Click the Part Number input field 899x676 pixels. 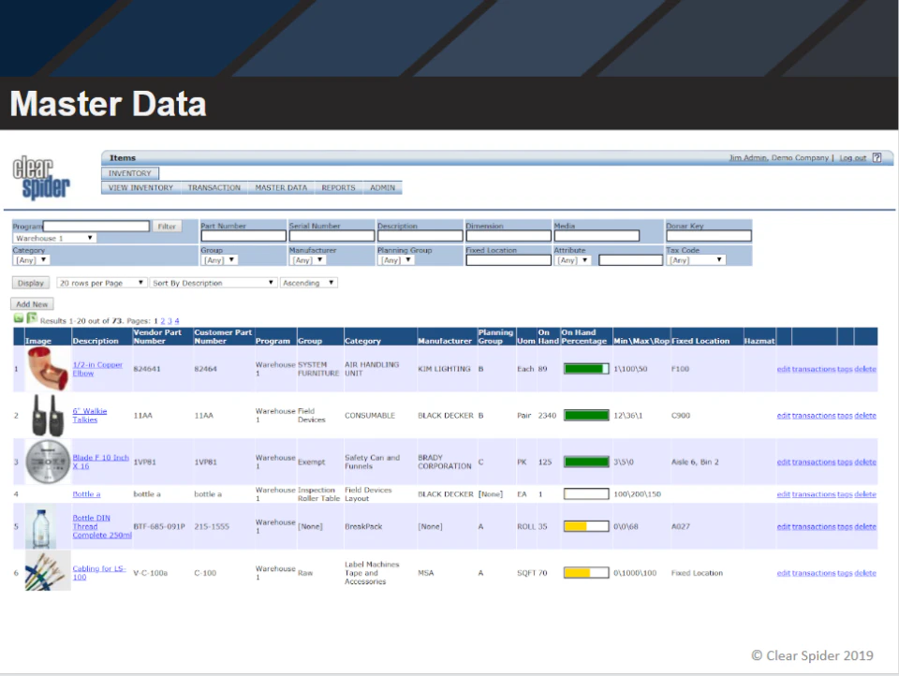tap(243, 236)
